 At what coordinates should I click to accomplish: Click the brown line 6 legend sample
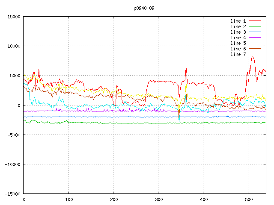point(255,49)
